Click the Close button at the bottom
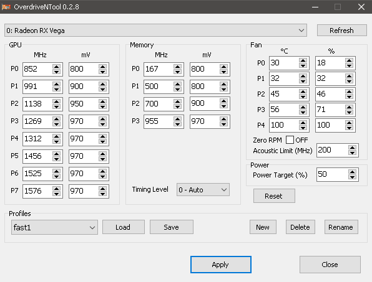Viewport: 372px width, 282px height. 330,265
